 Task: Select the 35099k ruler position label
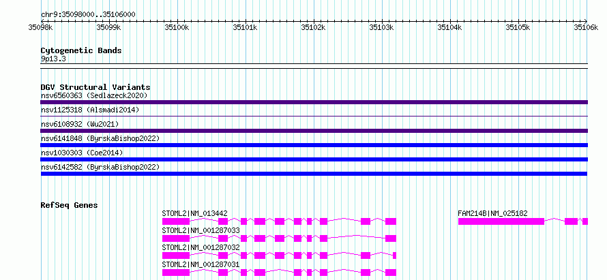pyautogui.click(x=109, y=27)
